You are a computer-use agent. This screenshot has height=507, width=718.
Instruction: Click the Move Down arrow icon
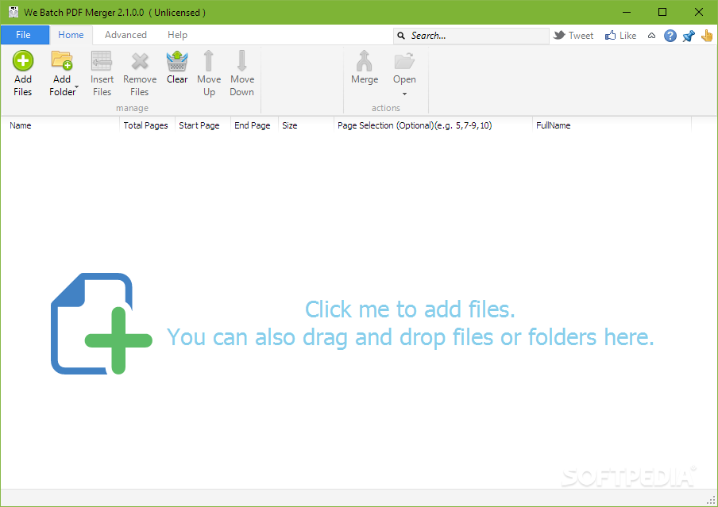pos(241,60)
